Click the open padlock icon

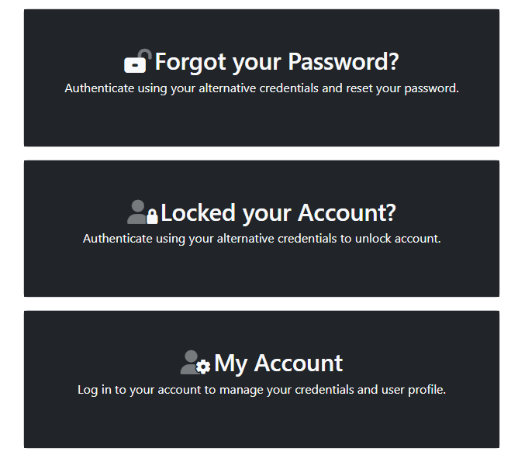click(138, 61)
